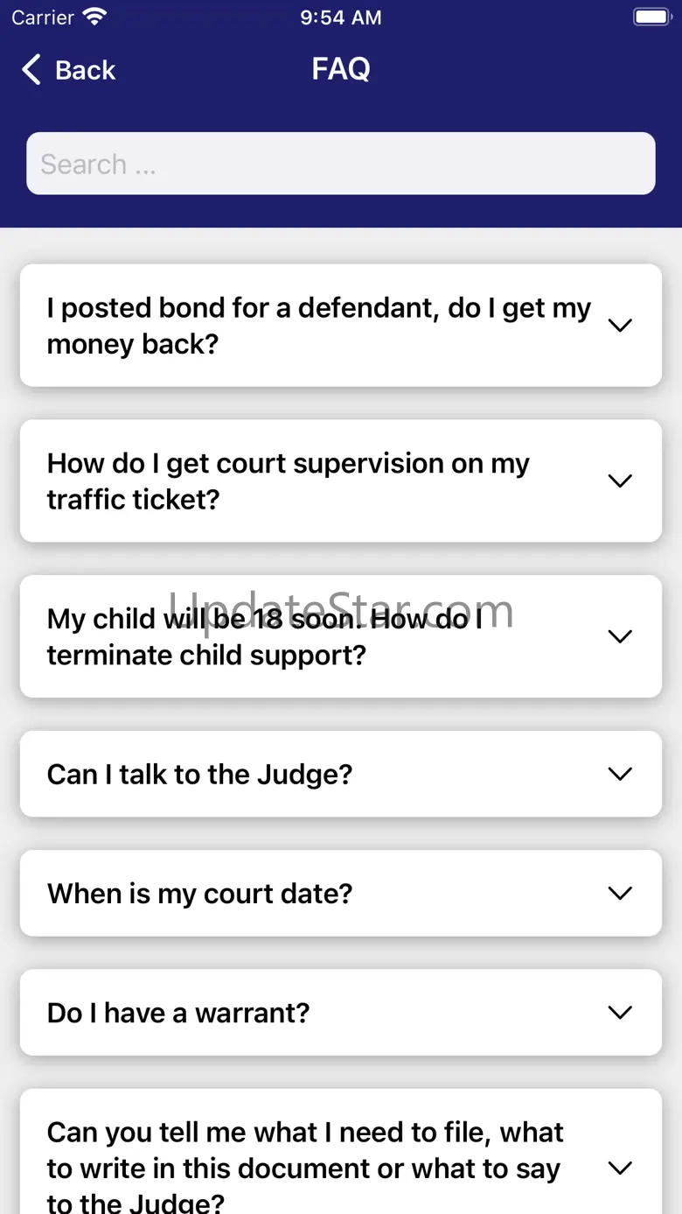Click chevron beside "Do I have a warrant?"

click(620, 1013)
